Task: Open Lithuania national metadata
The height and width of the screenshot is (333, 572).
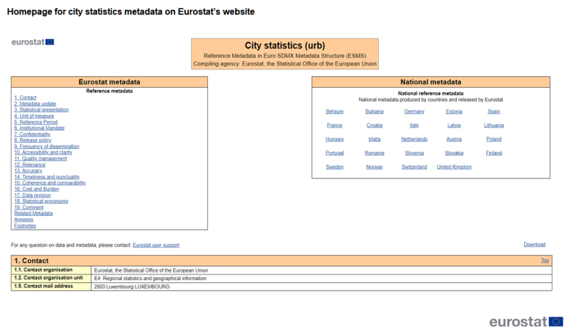Action: [493, 125]
